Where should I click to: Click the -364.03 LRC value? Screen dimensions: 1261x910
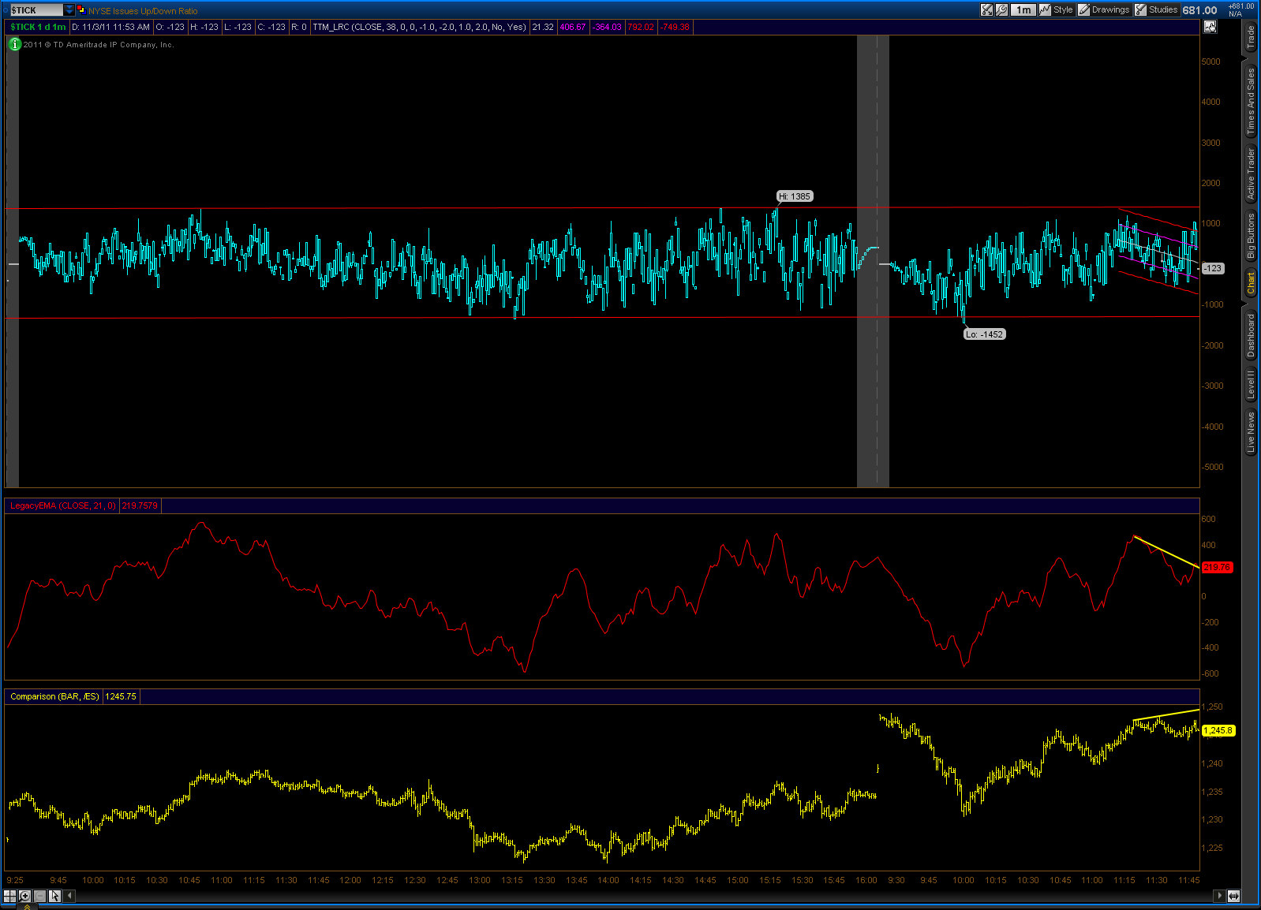pos(608,27)
